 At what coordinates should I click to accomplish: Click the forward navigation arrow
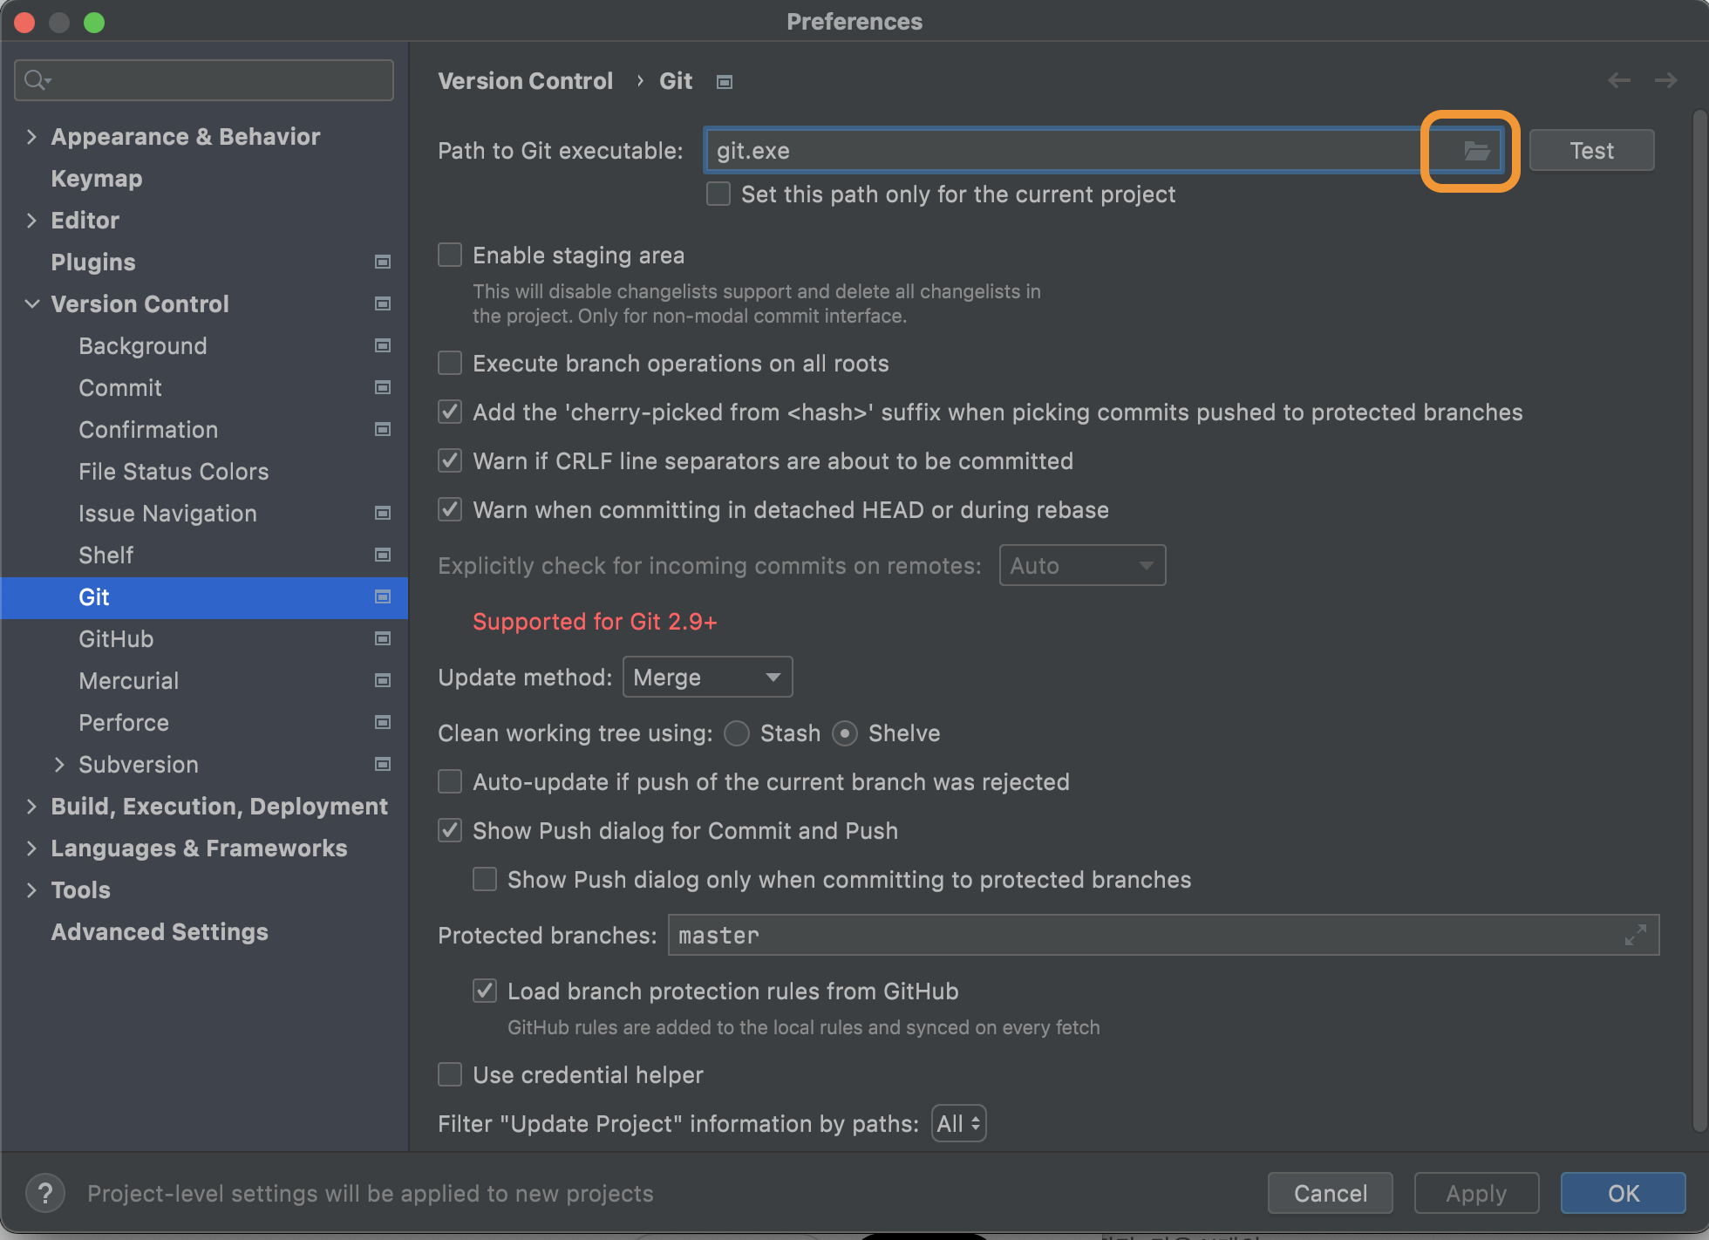(1665, 81)
